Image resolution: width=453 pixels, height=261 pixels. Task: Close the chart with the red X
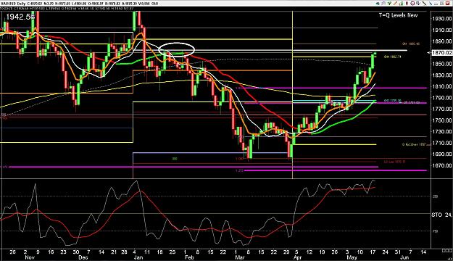click(x=447, y=4)
